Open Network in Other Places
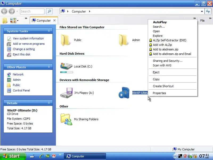The height and width of the screenshot is (160, 213). 18,74
